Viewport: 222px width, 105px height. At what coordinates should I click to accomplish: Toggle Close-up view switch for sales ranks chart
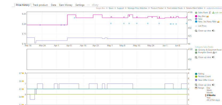(x=213, y=57)
